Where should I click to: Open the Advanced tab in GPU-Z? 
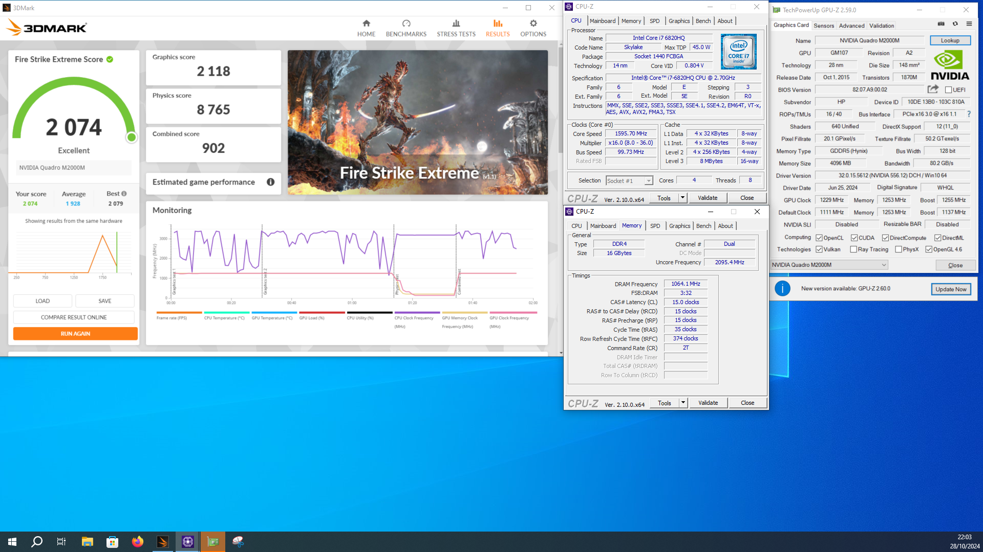pyautogui.click(x=852, y=26)
